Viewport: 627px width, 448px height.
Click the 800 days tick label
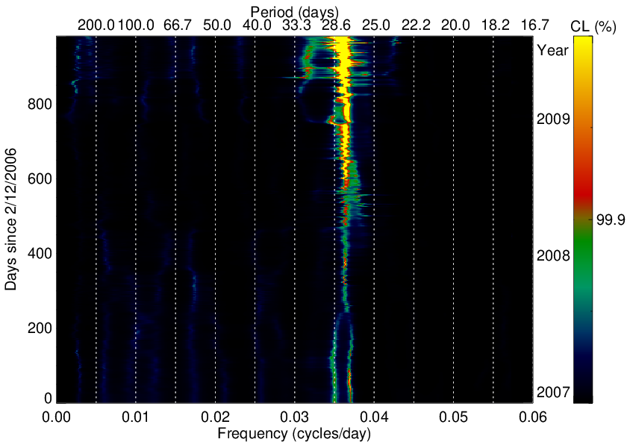point(40,105)
